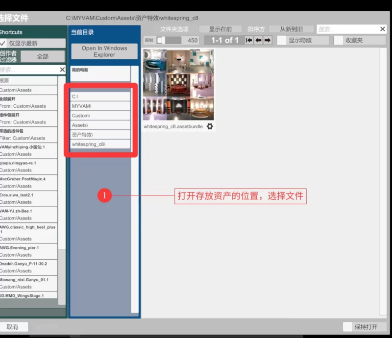Select the MacGruber.PostMagic.4 shortcut
392x338 pixels.
tap(28, 182)
